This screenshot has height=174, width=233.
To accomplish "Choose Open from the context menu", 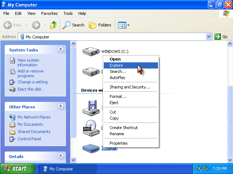I will [x=131, y=59].
